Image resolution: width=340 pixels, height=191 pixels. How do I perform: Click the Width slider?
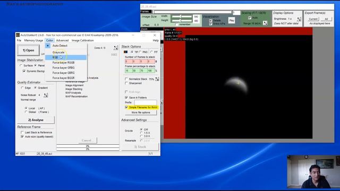[182, 16]
